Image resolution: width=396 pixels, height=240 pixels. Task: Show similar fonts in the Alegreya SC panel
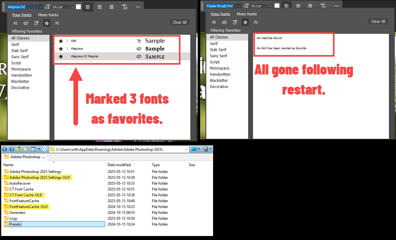[57, 23]
